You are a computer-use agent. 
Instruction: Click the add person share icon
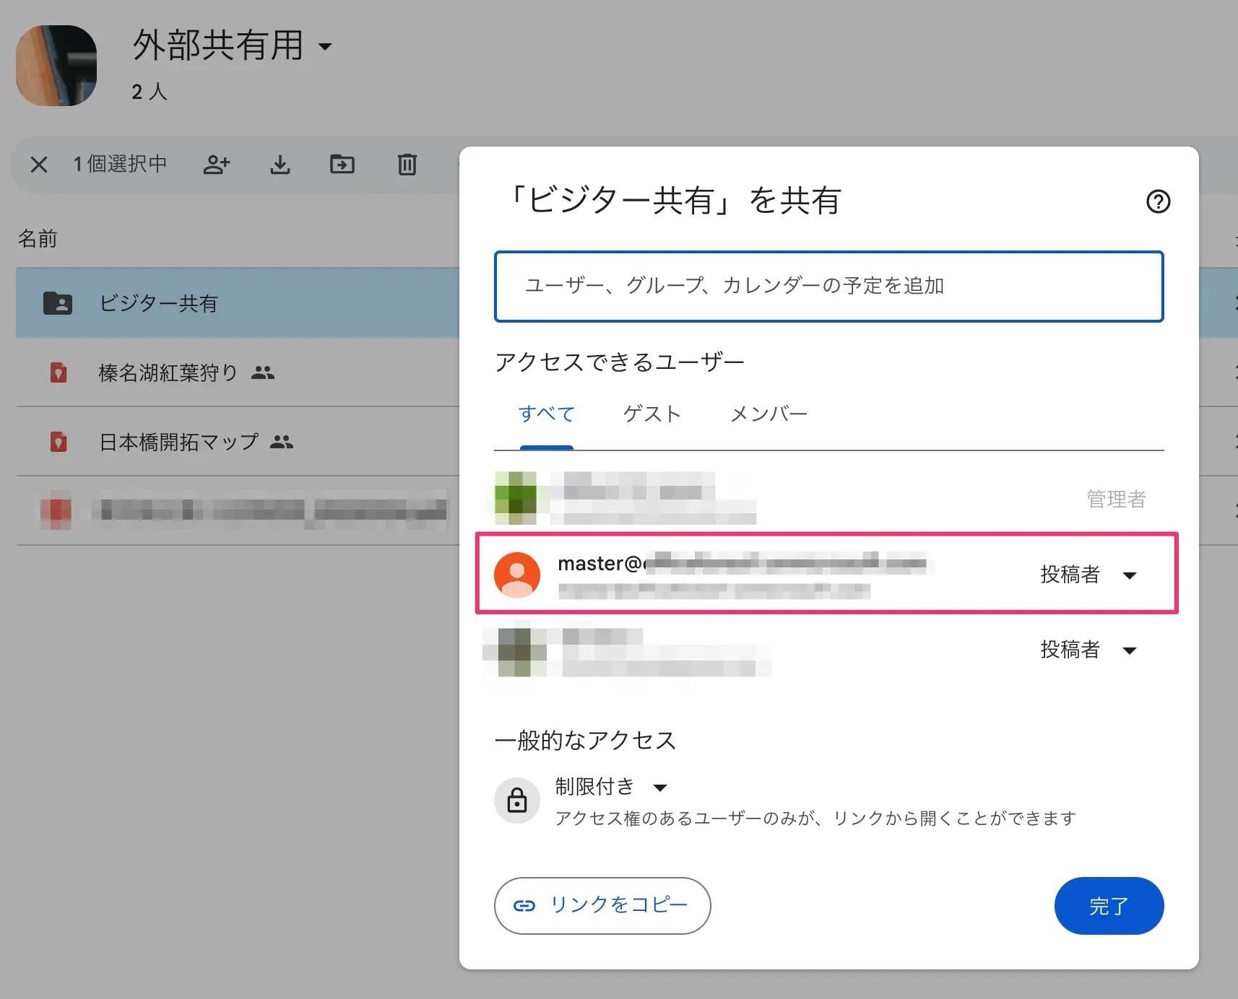pos(216,165)
